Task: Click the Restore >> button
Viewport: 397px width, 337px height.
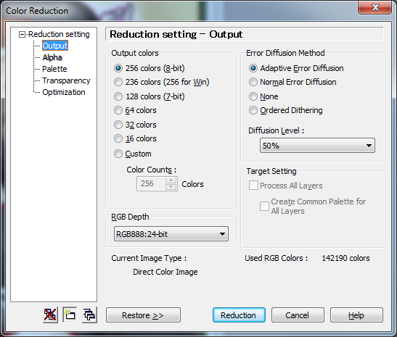Action: [x=143, y=315]
